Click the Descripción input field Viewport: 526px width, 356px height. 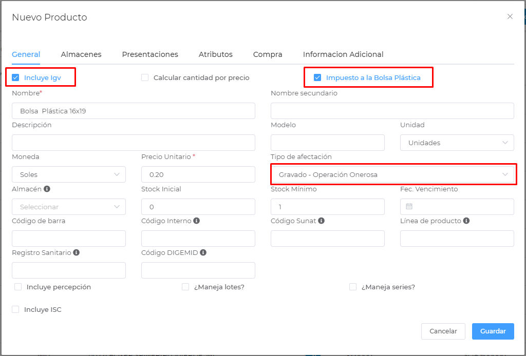pyautogui.click(x=134, y=143)
